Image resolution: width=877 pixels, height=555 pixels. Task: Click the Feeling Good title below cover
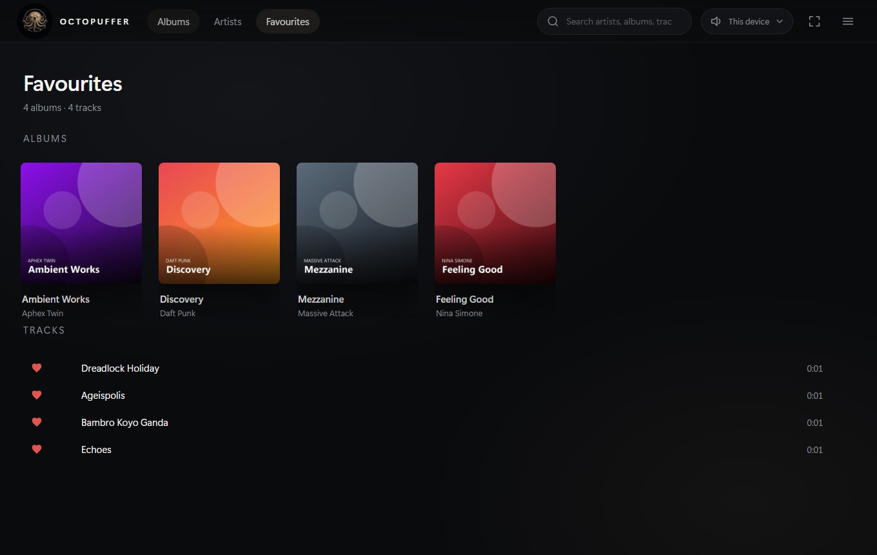464,299
